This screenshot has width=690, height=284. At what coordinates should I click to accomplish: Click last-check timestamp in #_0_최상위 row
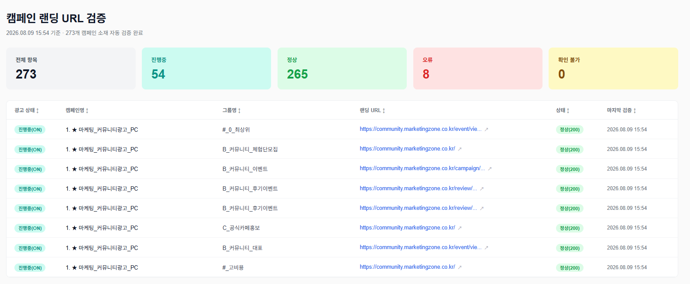click(x=627, y=130)
